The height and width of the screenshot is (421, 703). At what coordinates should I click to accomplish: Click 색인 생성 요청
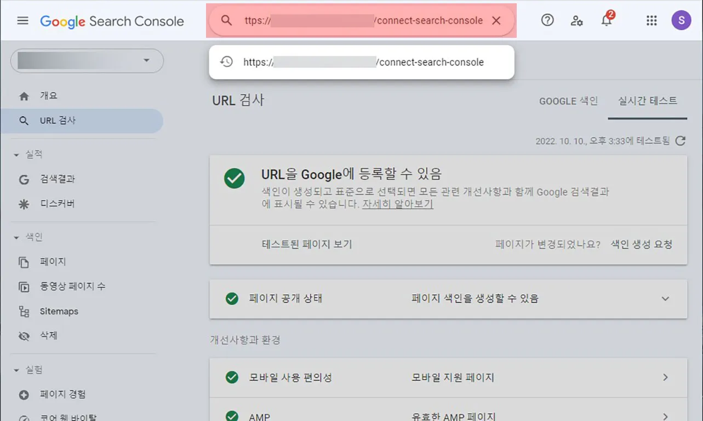point(642,244)
